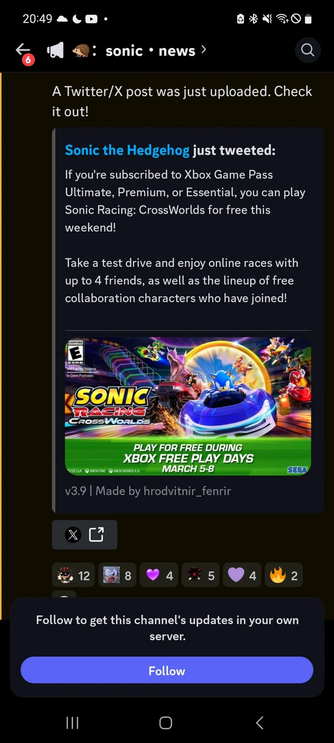Toggle the Shadow emoji reaction with 12

coord(74,575)
